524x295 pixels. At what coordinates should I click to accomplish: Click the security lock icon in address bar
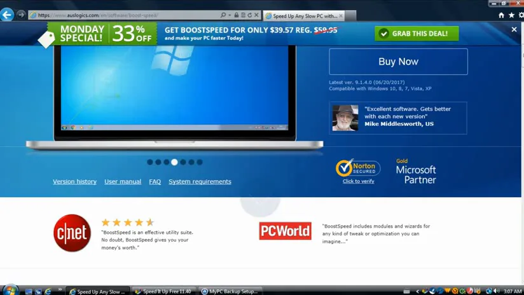(x=237, y=15)
